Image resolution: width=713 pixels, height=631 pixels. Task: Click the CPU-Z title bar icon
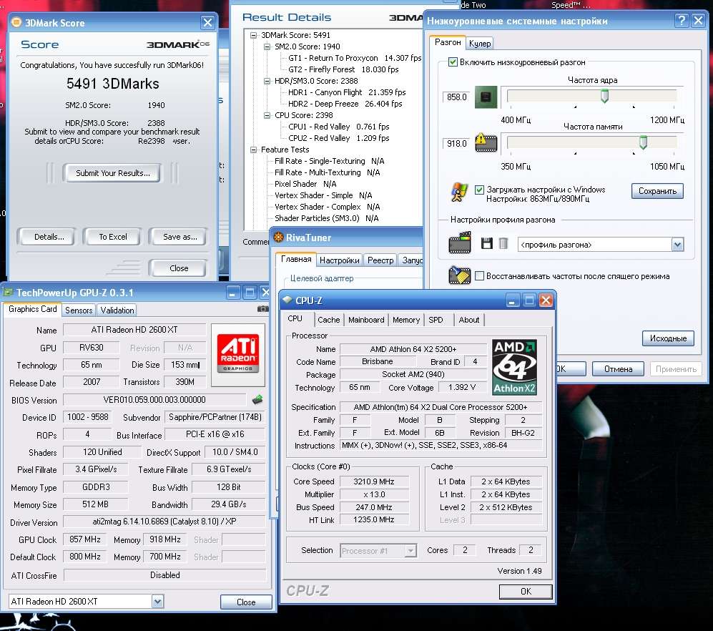pyautogui.click(x=287, y=300)
